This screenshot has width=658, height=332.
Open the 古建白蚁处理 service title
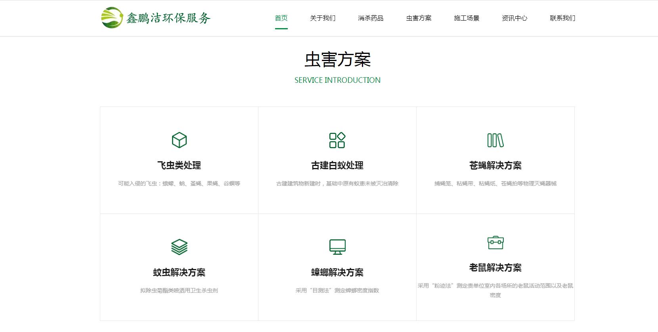pos(337,165)
